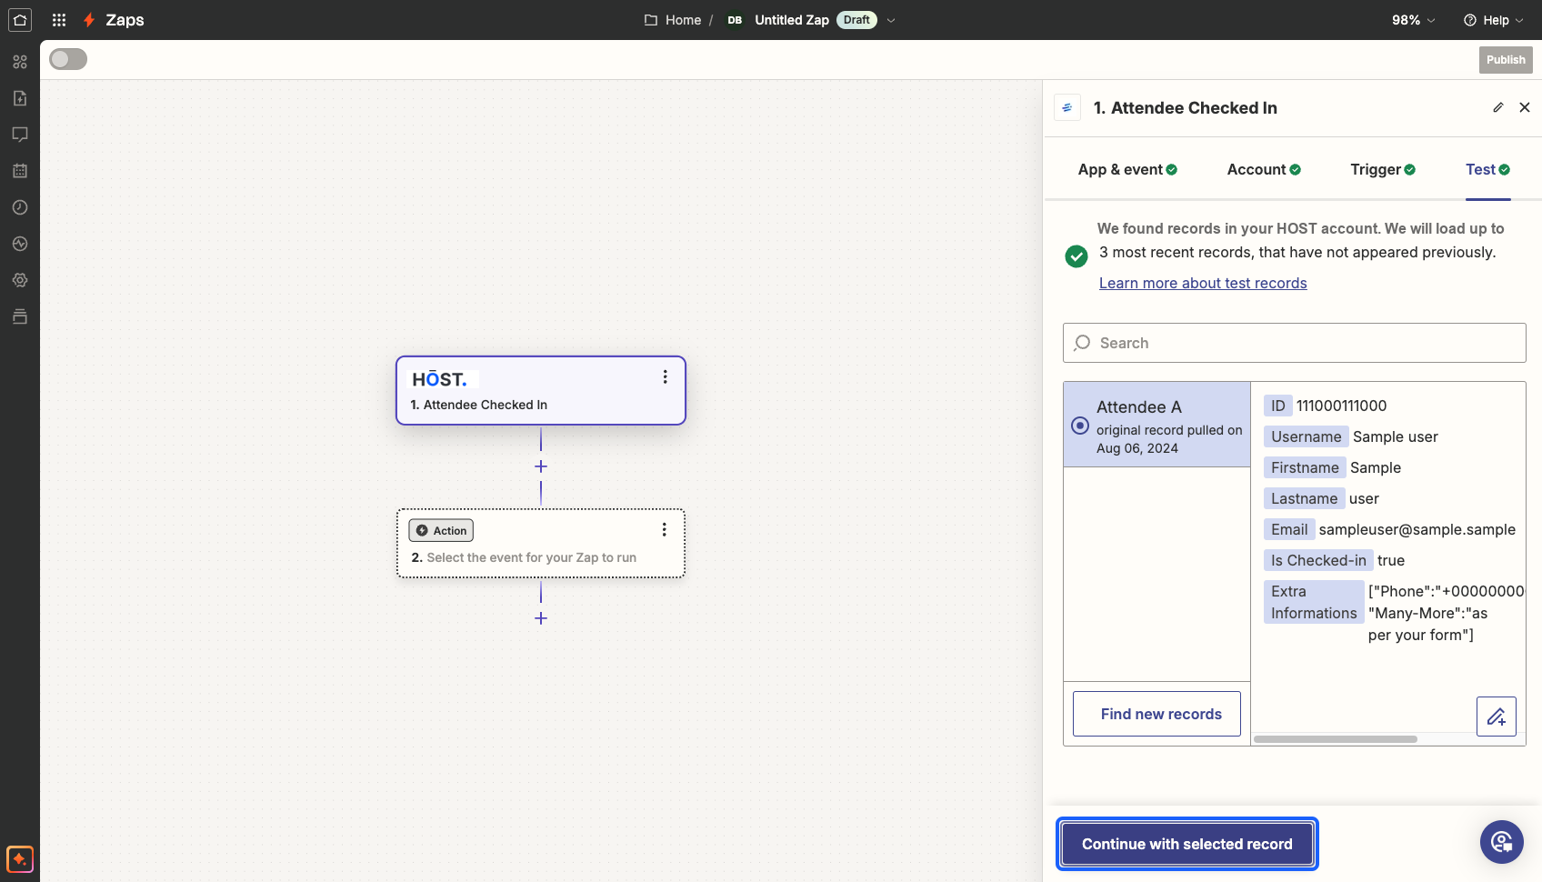Switch to the App & event tab
This screenshot has width=1542, height=882.
[1127, 169]
